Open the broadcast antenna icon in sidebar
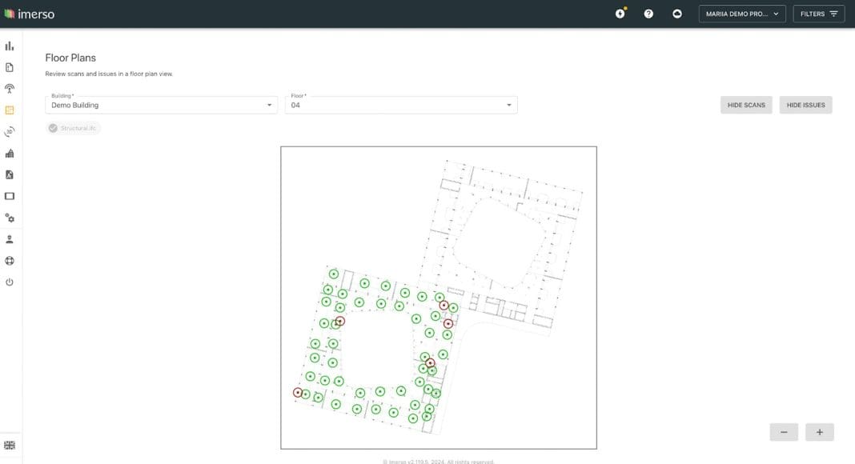Viewport: 855px width, 464px height. [x=10, y=89]
